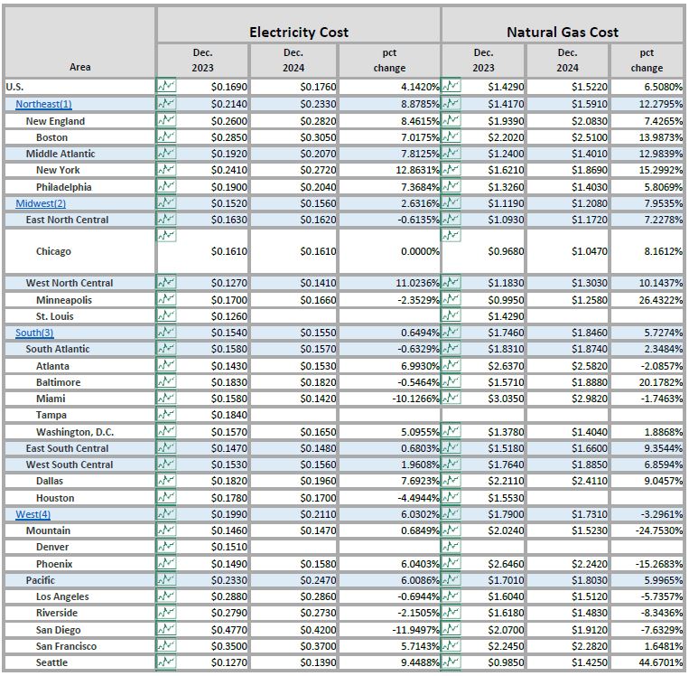Click the Area column header cell
The width and height of the screenshot is (689, 676).
[79, 67]
